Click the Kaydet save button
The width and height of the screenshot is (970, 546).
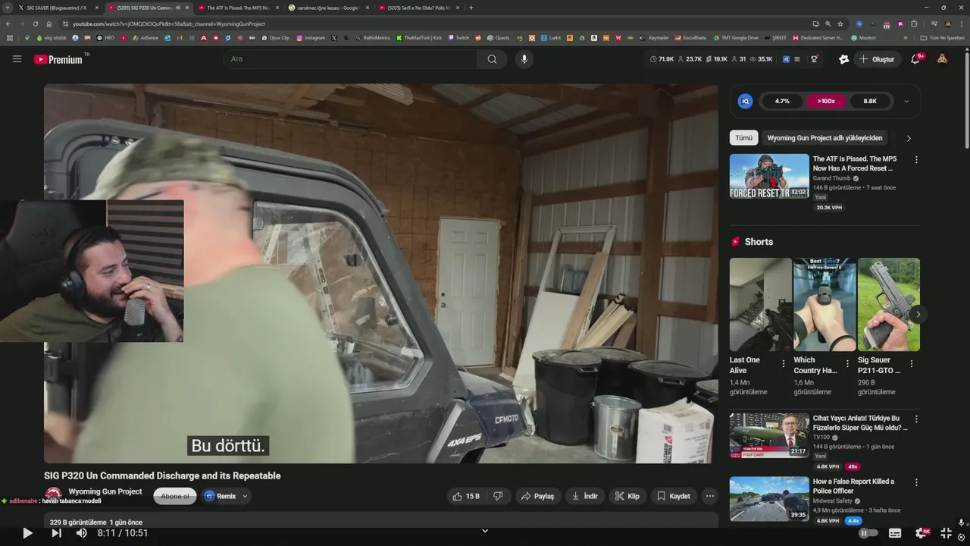673,496
